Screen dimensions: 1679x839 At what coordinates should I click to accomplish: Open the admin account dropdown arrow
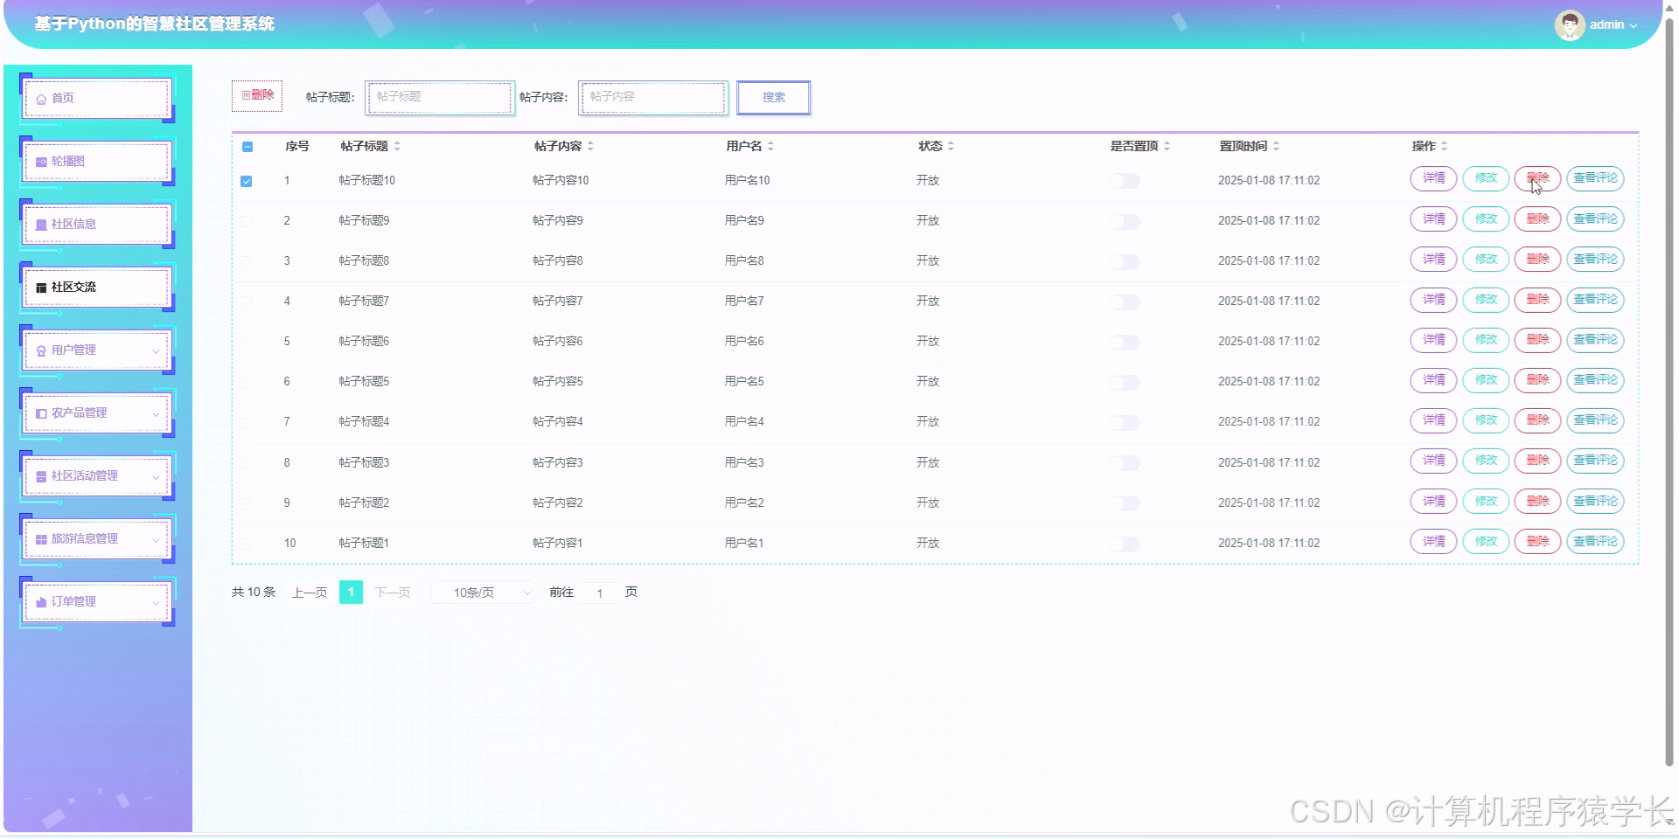(x=1633, y=25)
